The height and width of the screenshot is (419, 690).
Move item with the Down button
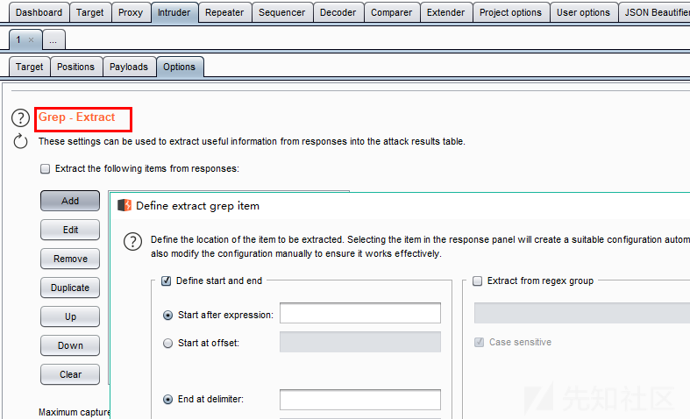point(70,345)
